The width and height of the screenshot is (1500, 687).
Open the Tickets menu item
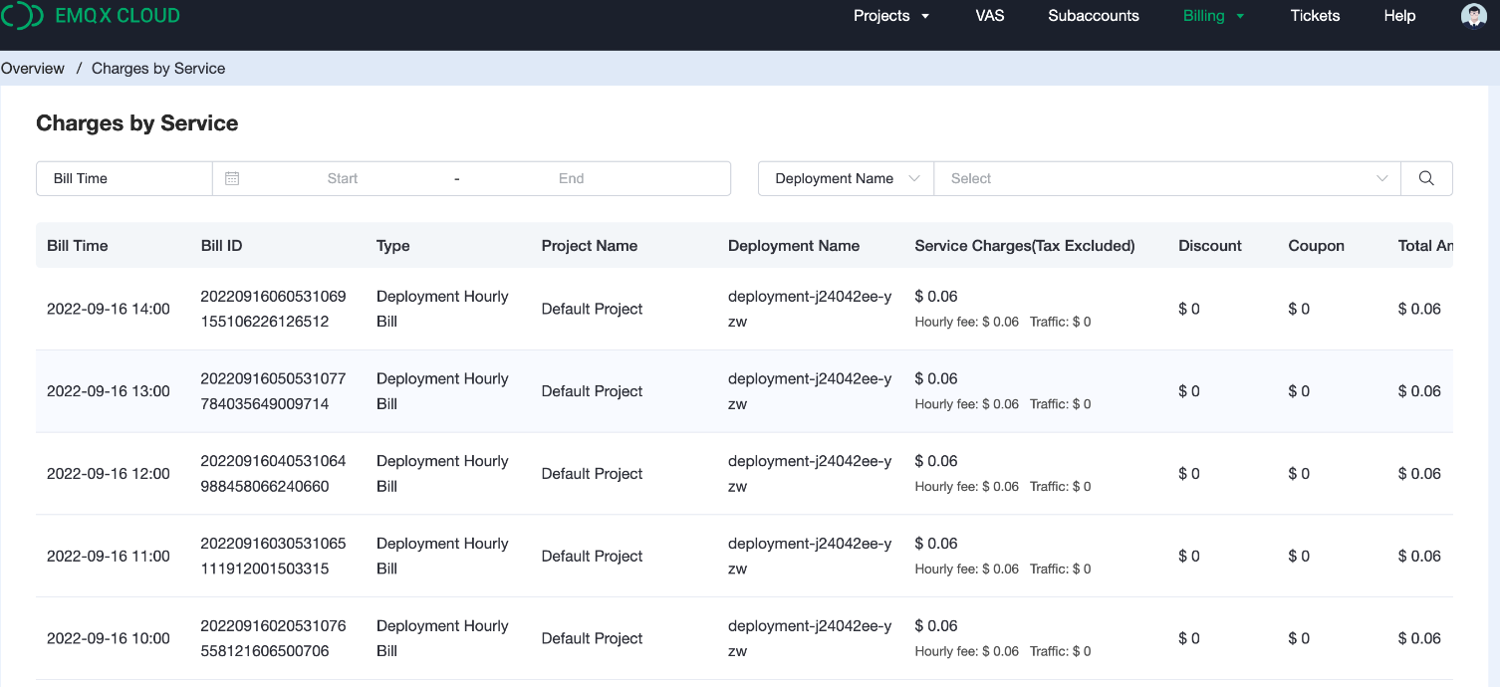(1315, 16)
